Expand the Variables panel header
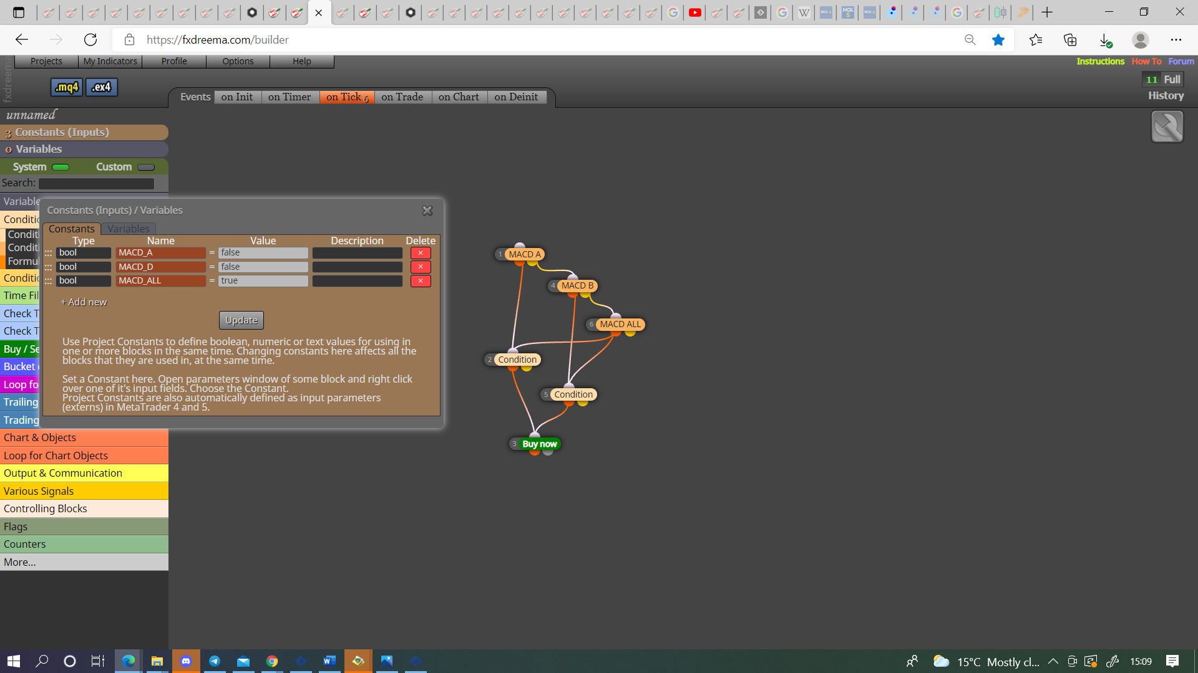This screenshot has width=1198, height=673. pyautogui.click(x=84, y=150)
